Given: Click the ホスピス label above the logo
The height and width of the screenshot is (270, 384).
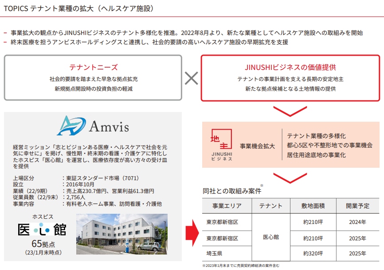Looking at the screenshot, I should point(43,217).
